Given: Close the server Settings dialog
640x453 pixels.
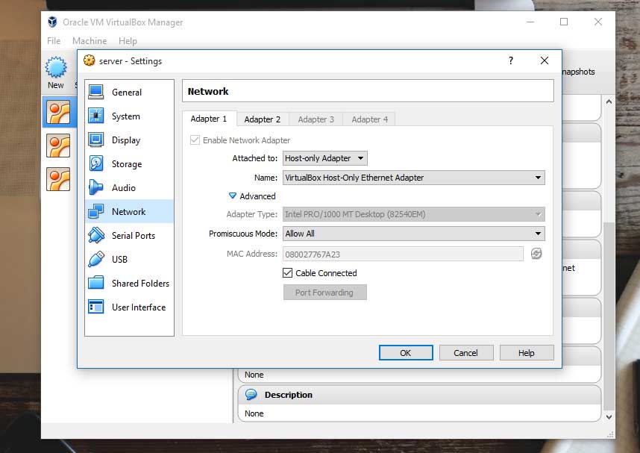Looking at the screenshot, I should (x=544, y=60).
